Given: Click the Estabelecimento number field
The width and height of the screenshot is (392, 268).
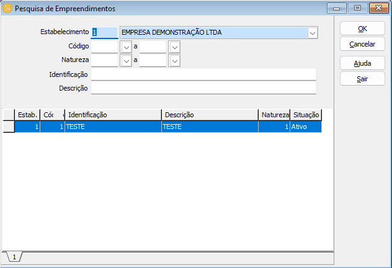Looking at the screenshot, I should [104, 33].
